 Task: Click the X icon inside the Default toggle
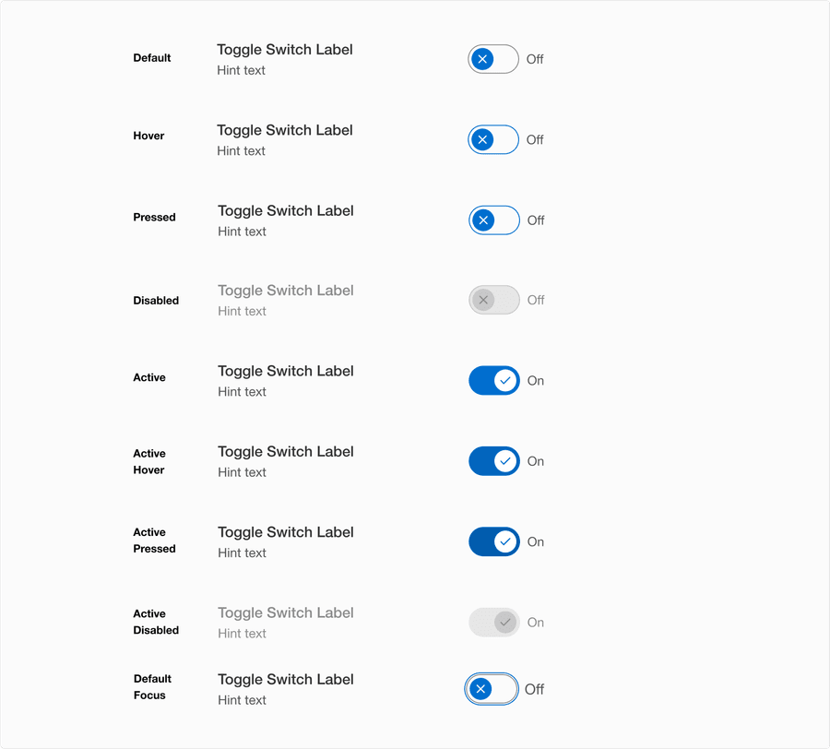click(484, 59)
